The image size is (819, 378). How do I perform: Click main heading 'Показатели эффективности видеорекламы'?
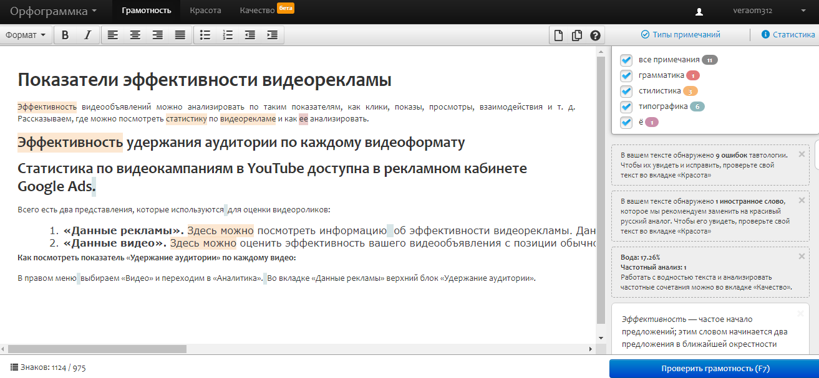[205, 80]
